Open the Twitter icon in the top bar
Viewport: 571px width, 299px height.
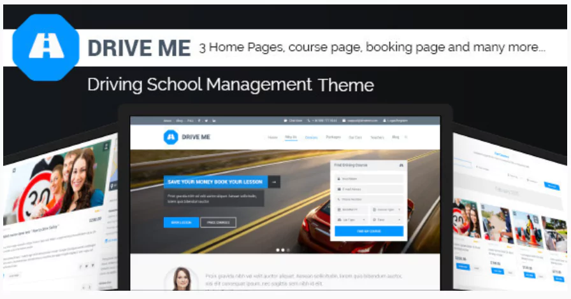206,120
